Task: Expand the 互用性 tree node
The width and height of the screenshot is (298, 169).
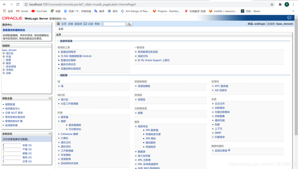Action: [4, 70]
